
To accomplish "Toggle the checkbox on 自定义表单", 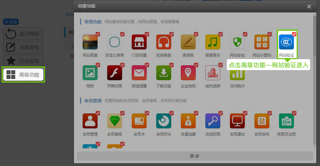I will [x=122, y=34].
